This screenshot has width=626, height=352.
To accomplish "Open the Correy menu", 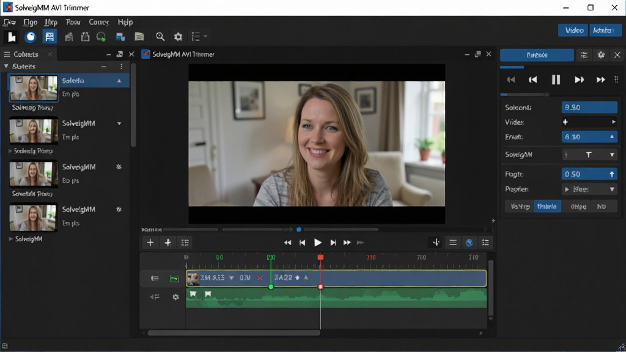I will click(x=98, y=22).
